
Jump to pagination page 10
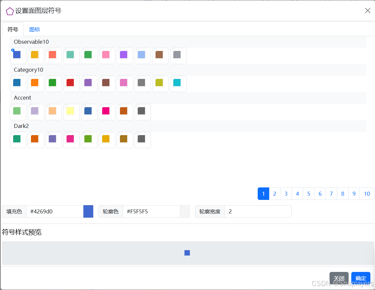[x=367, y=194]
